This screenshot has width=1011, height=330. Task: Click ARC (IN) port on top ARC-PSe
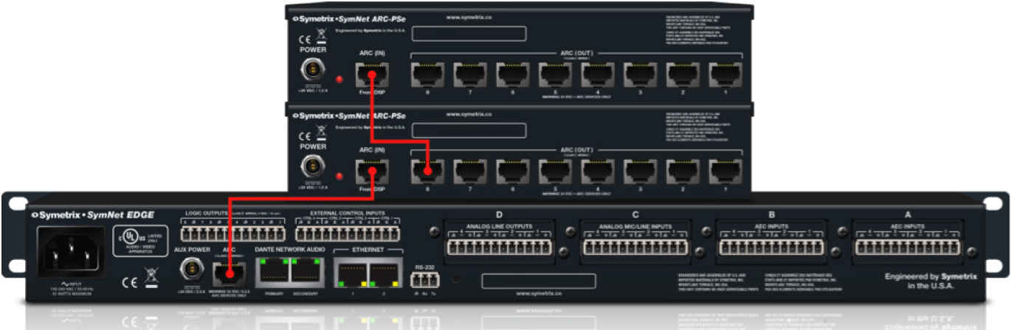pyautogui.click(x=370, y=74)
